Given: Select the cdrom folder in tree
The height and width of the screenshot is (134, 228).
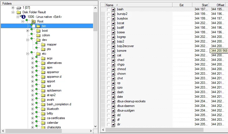Looking at the screenshot, I should (46, 35).
